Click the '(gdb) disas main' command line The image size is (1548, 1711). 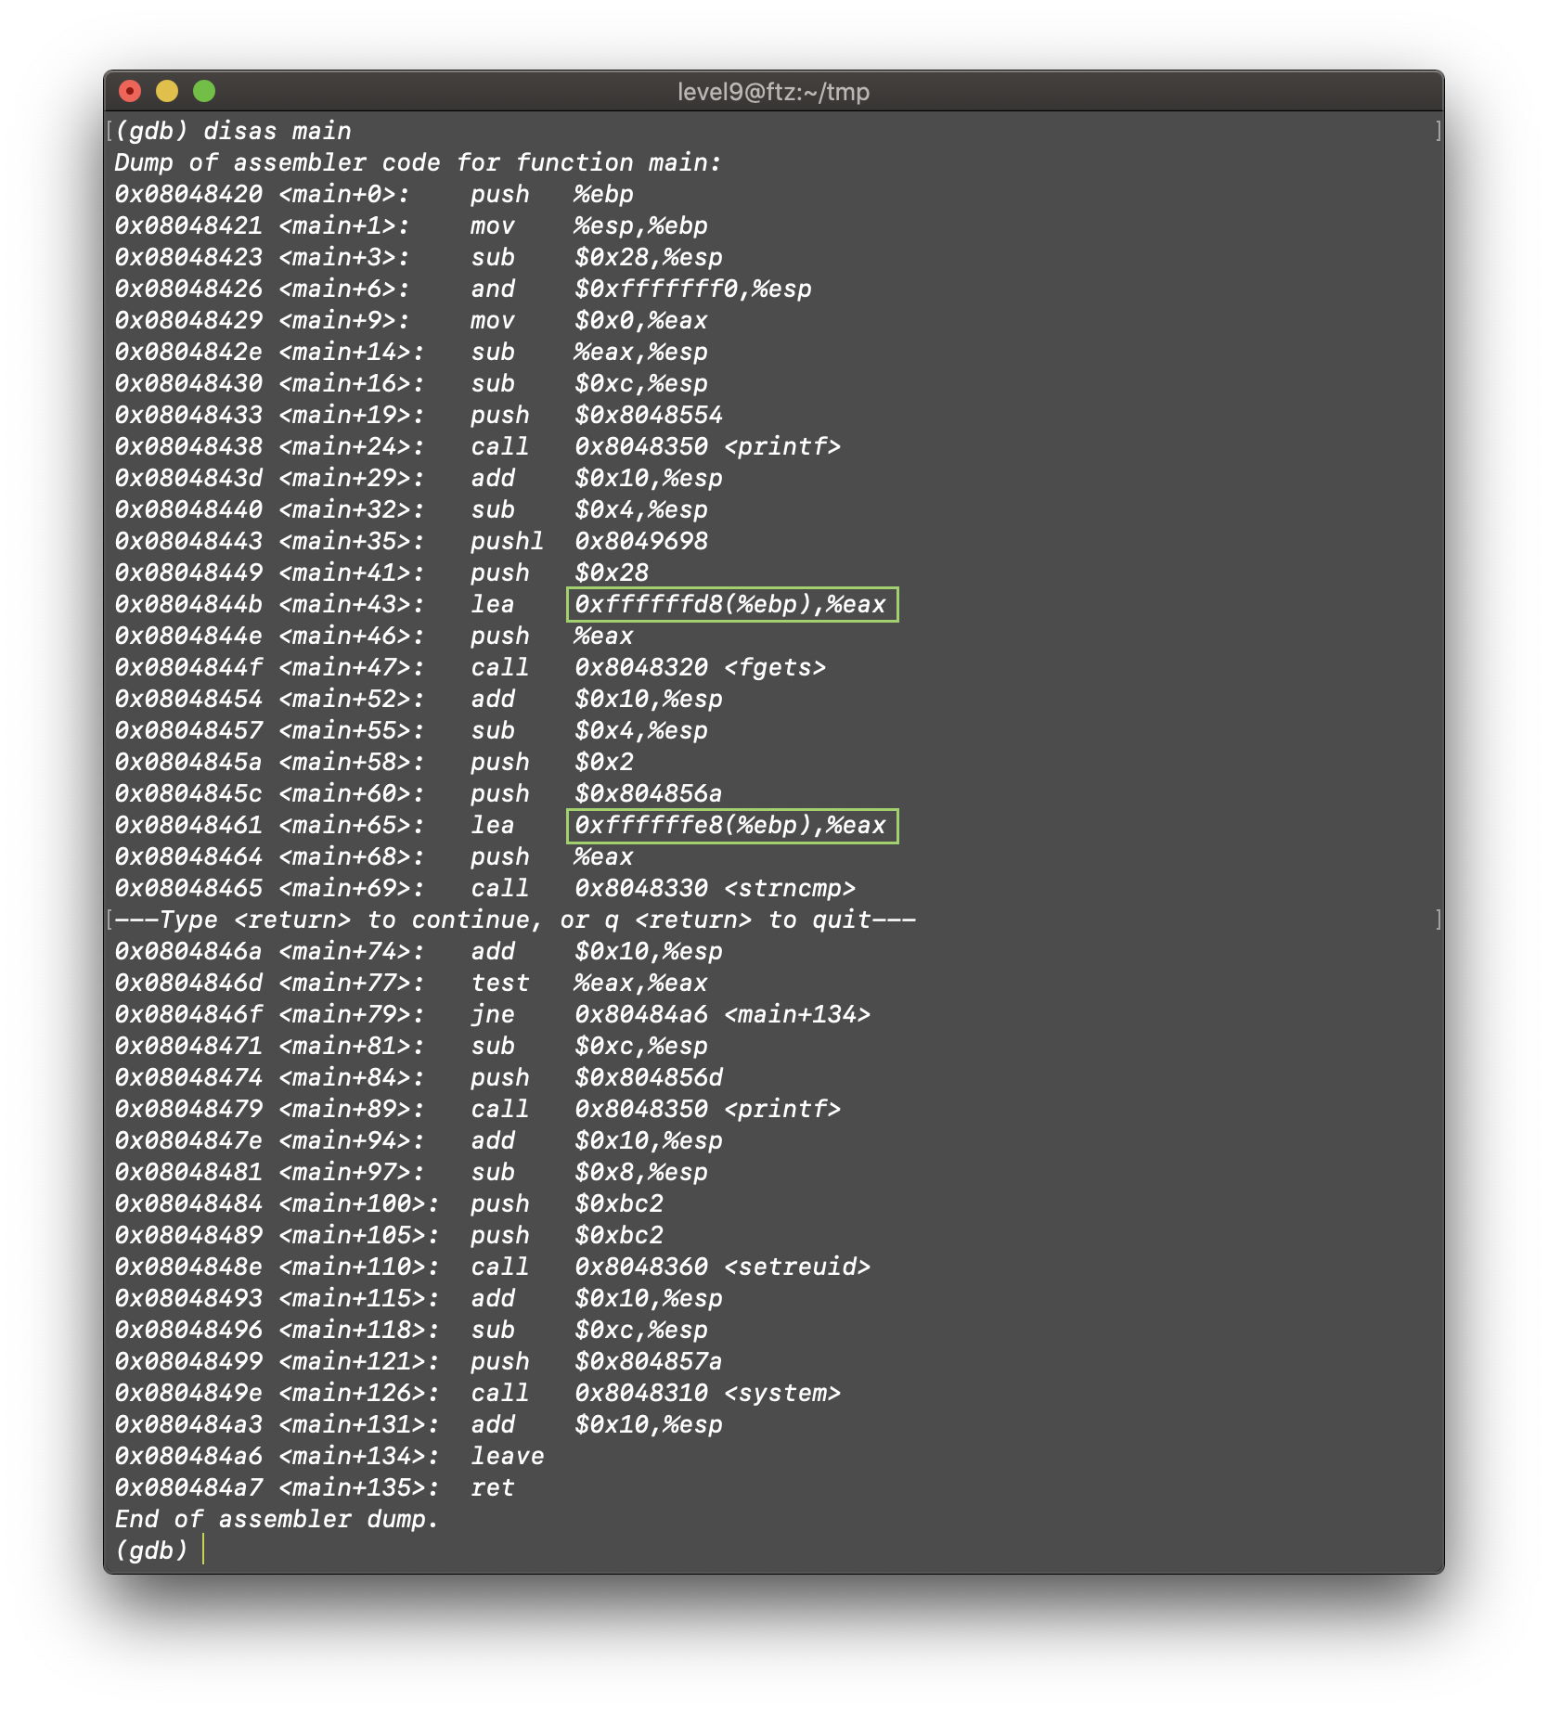(233, 131)
